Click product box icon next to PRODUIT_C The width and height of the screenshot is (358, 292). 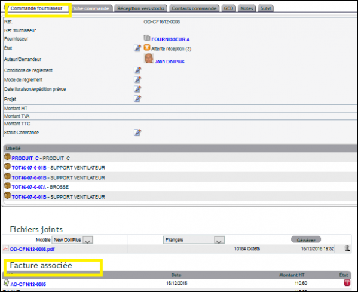(8, 156)
